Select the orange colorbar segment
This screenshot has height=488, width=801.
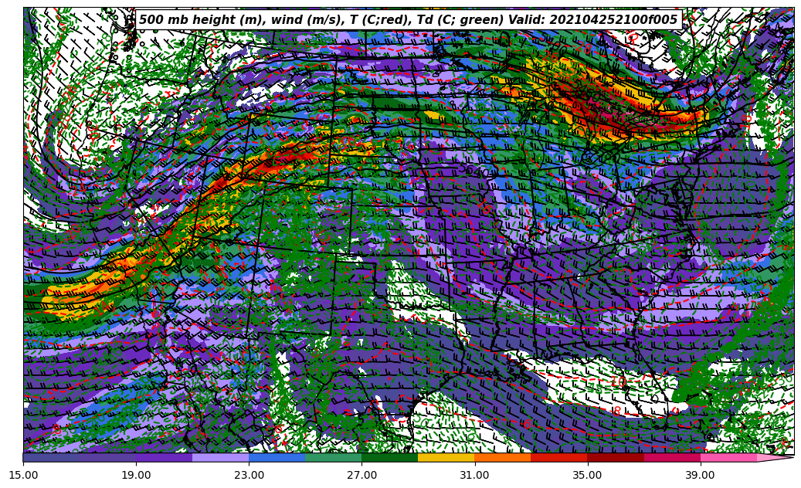pyautogui.click(x=502, y=457)
